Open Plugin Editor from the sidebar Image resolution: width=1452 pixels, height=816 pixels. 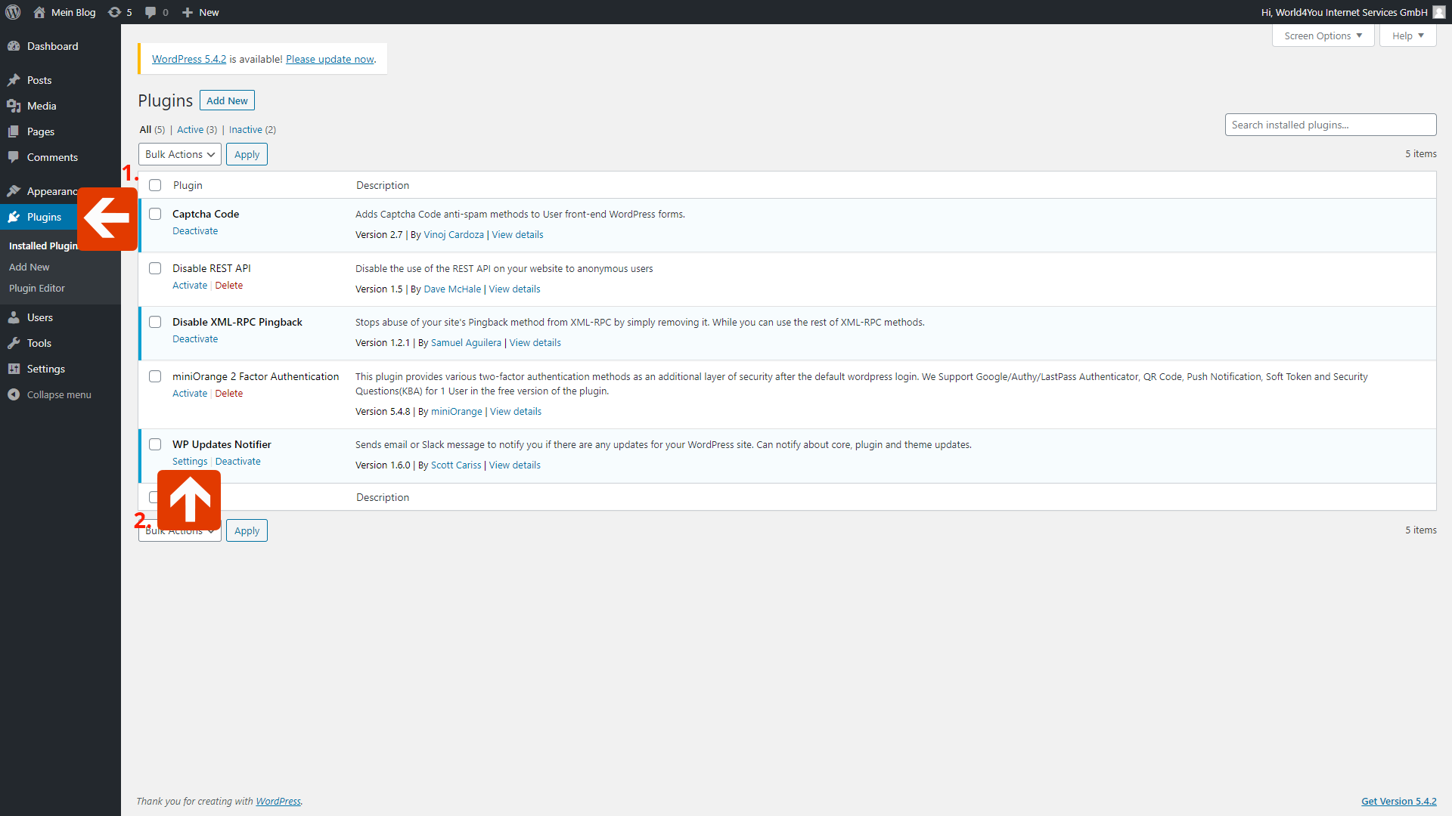pos(36,288)
